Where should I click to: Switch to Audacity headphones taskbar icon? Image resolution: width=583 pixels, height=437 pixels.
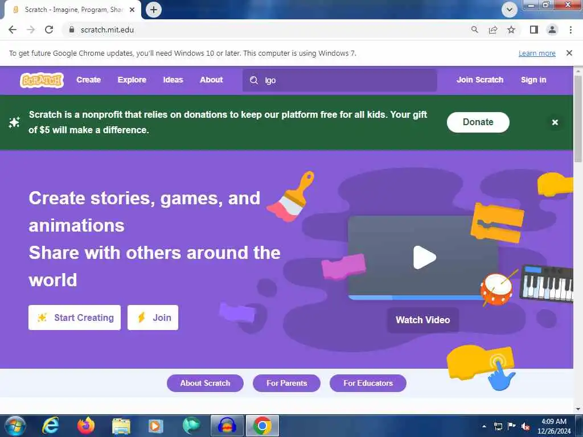(x=227, y=426)
